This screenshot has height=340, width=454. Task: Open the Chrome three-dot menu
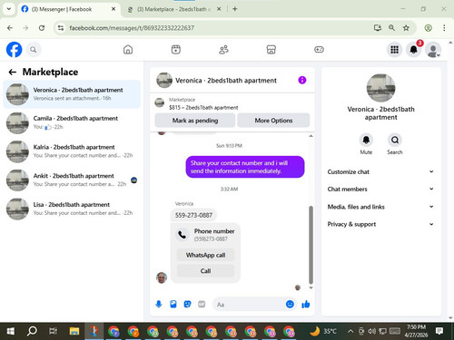coord(444,28)
